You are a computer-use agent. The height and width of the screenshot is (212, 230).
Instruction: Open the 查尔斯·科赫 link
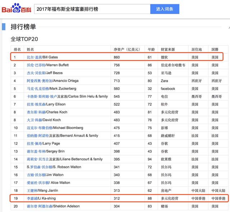pos(36,112)
